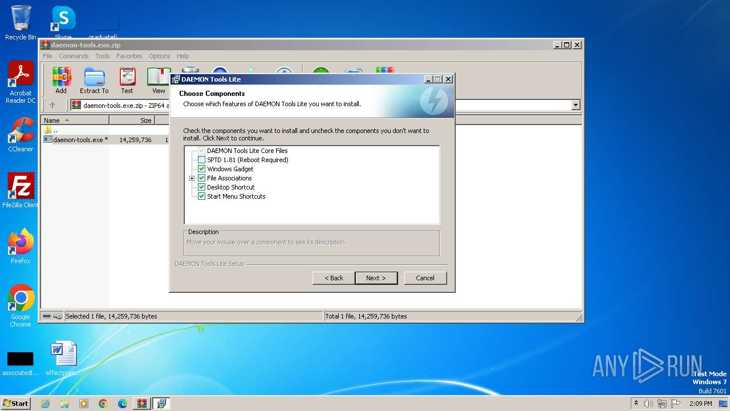Switch to WinRAR taskbar button
Screen dimensions: 730x411
pyautogui.click(x=142, y=404)
